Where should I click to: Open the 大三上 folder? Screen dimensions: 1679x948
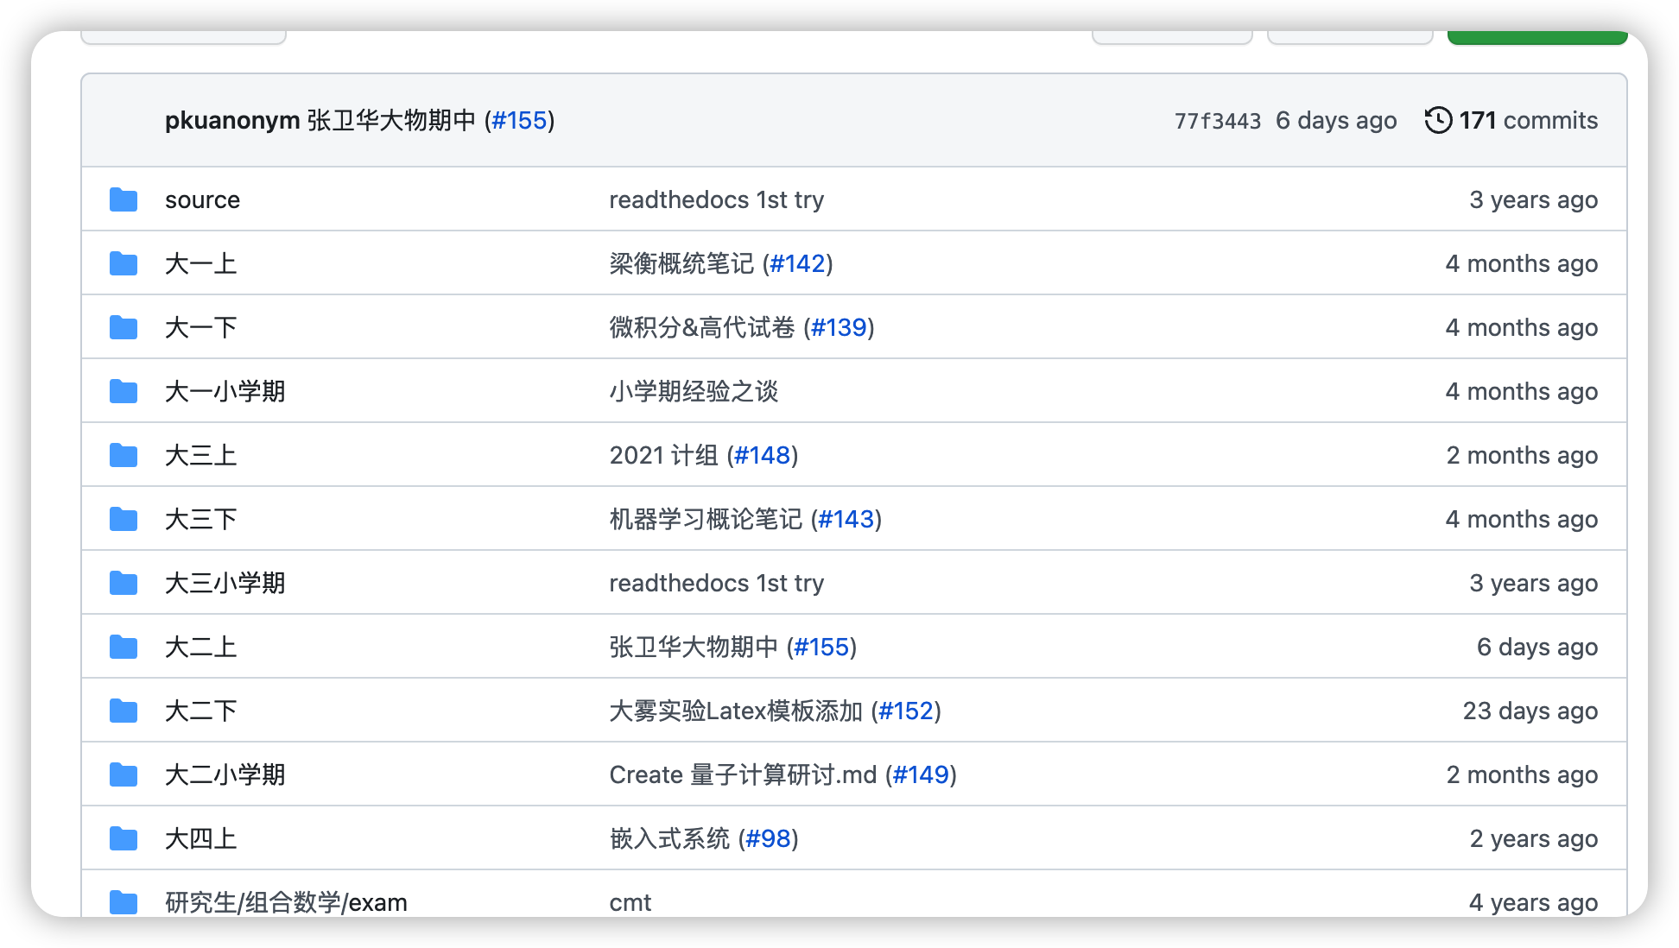tap(200, 455)
